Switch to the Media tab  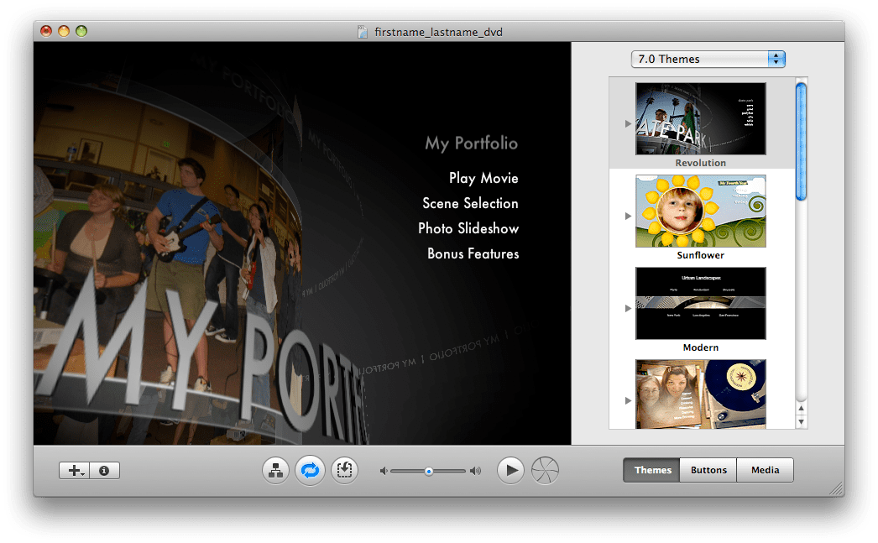pos(765,470)
